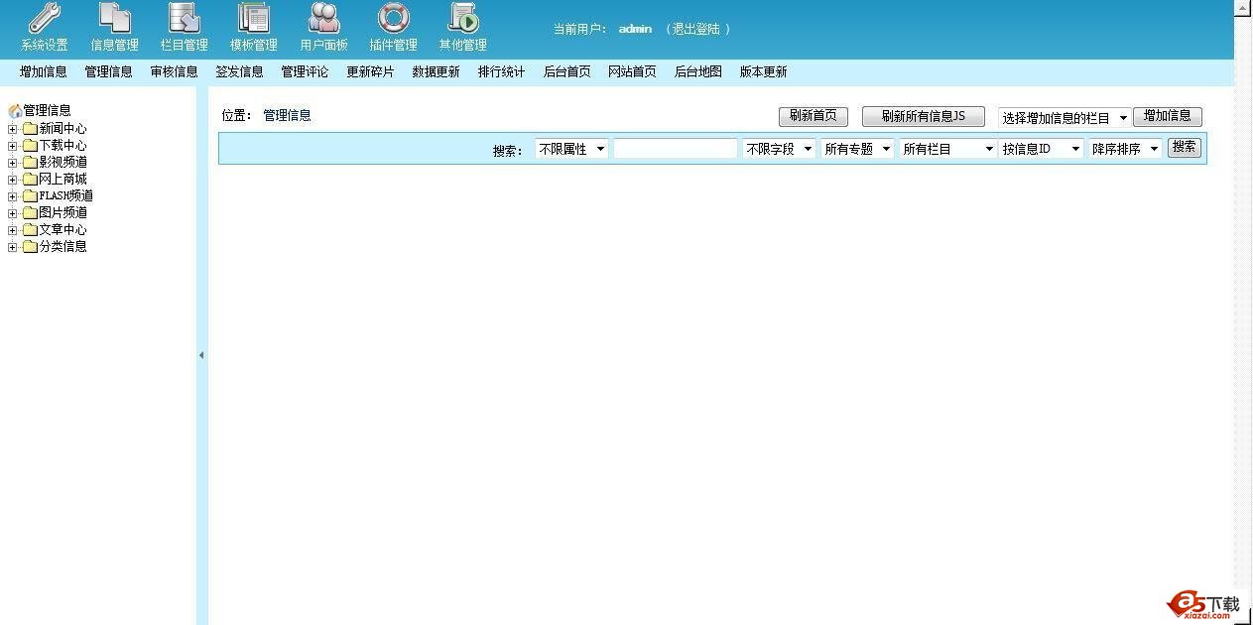Click the 退出登陆 logout link
This screenshot has height=625, width=1253.
(x=697, y=29)
